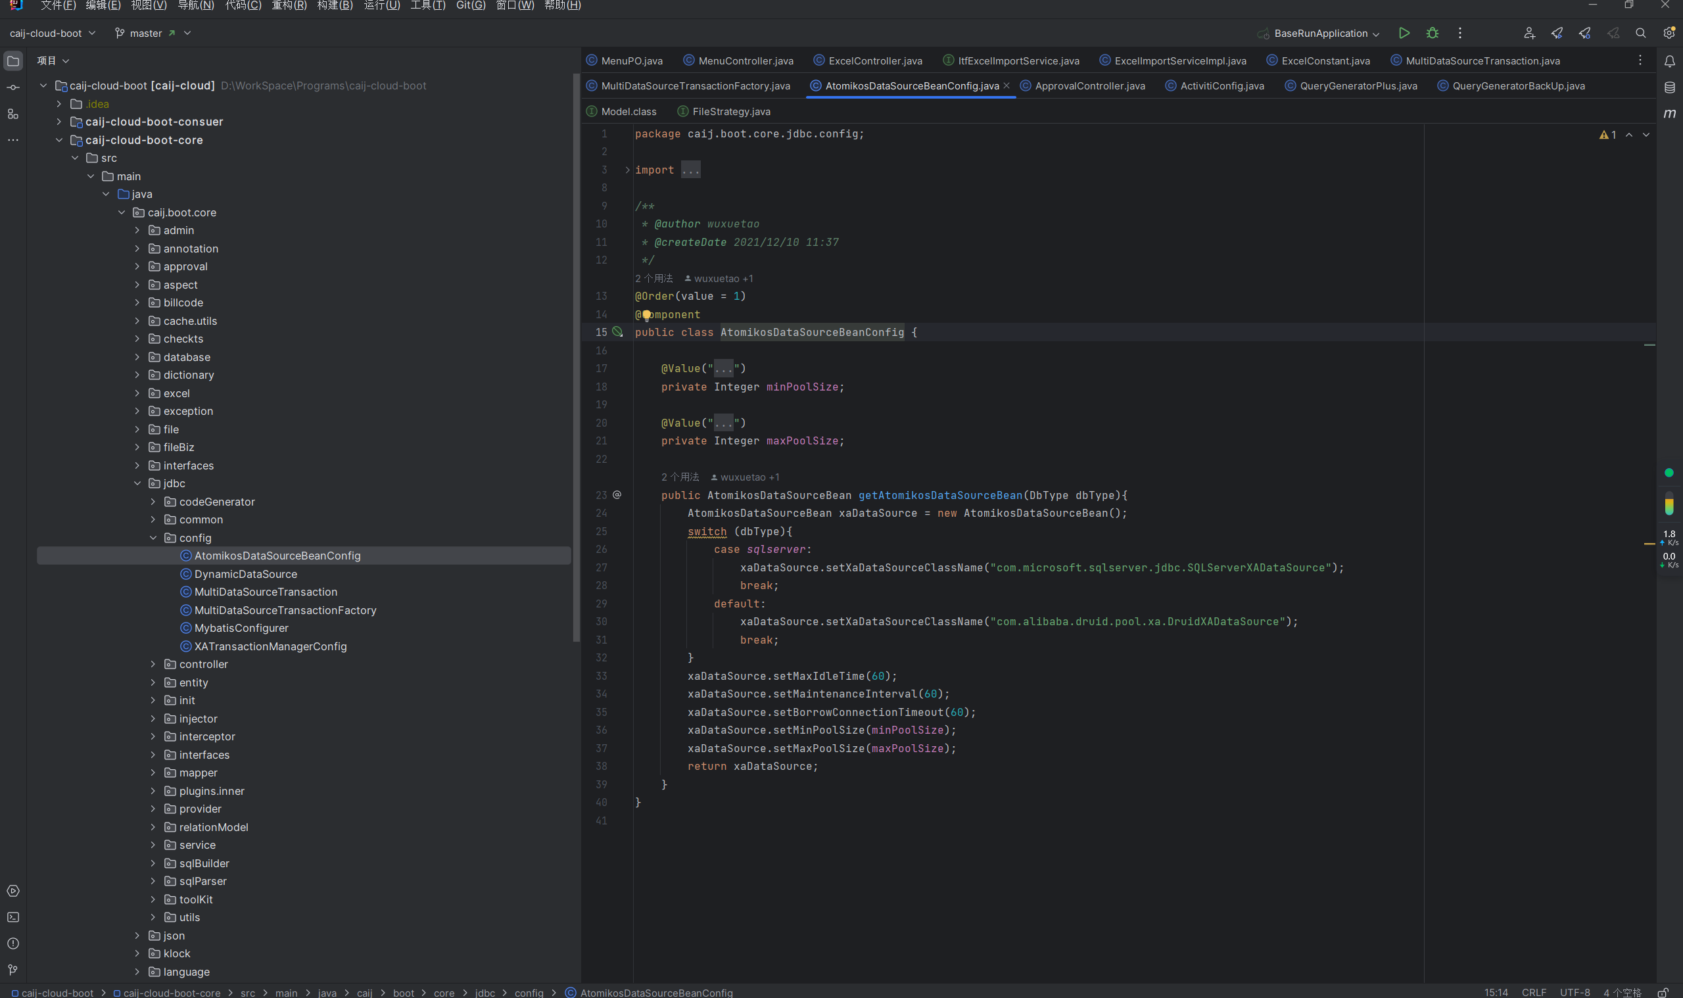The height and width of the screenshot is (998, 1683).
Task: Open the Terminal tool window icon
Action: coord(12,917)
